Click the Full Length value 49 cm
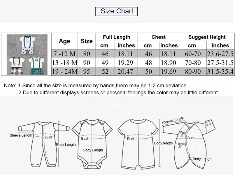235x175 pixels. 105,62
